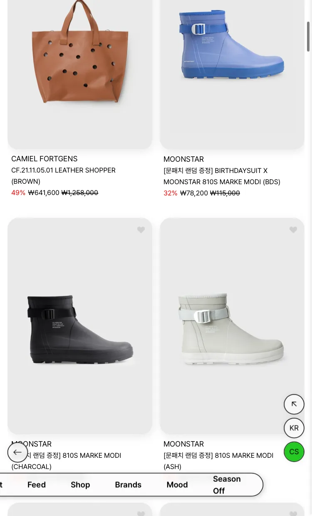Open the Season Off tab

(x=227, y=485)
